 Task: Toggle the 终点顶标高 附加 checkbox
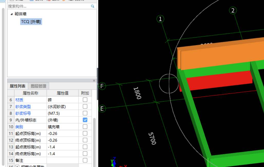coord(85,140)
